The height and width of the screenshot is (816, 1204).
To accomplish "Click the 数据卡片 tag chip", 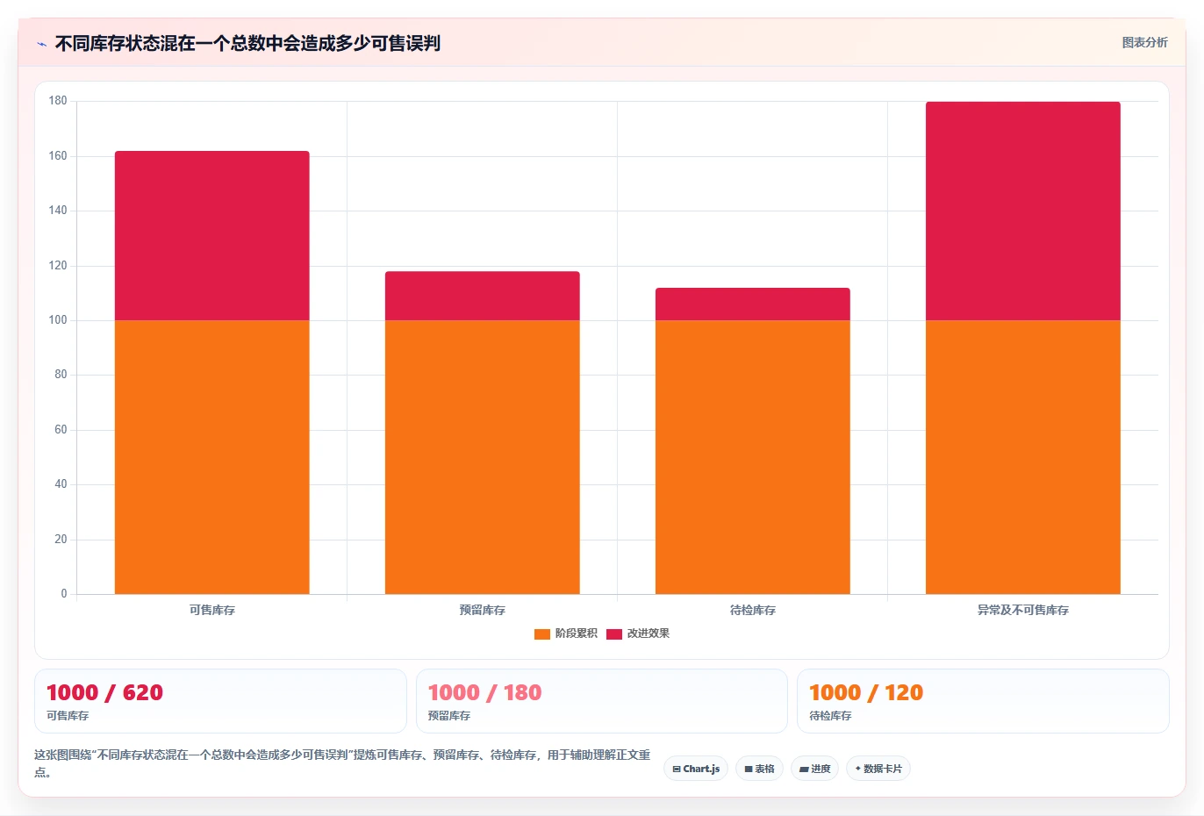I will click(878, 769).
